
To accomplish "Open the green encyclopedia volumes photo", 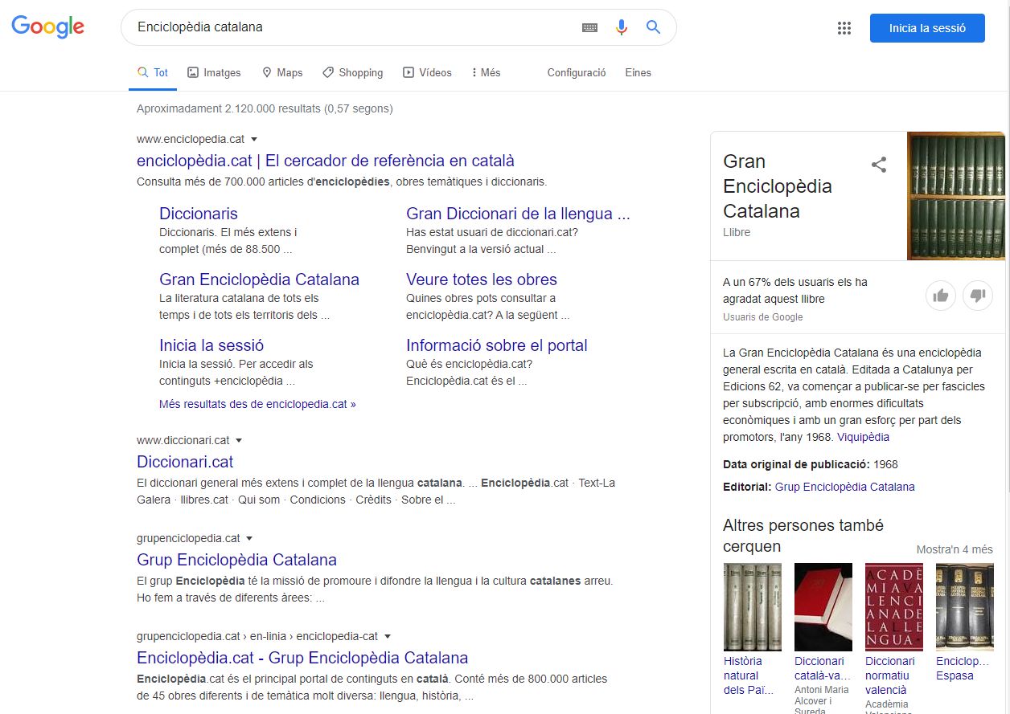I will [x=956, y=196].
